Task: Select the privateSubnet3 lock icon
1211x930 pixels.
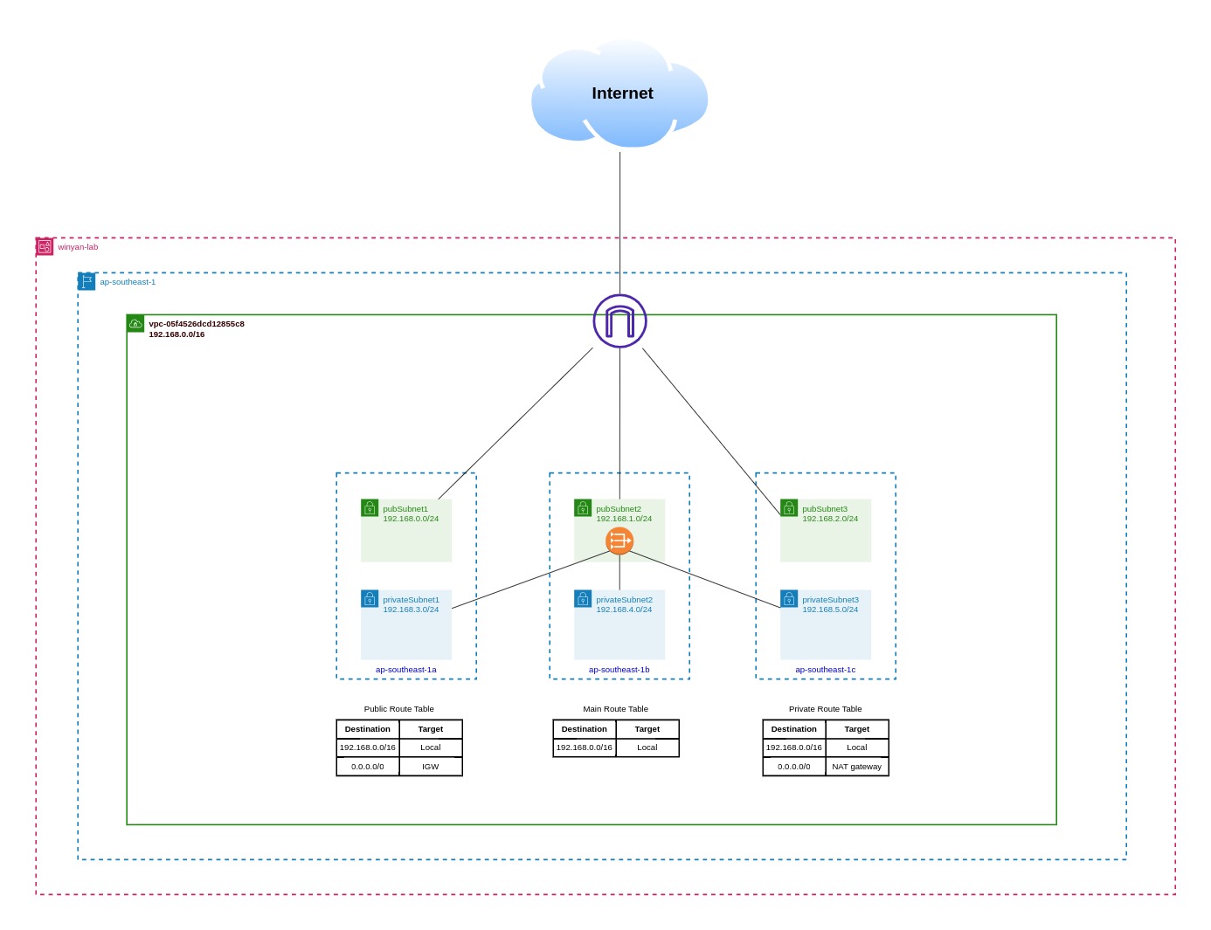Action: point(789,599)
